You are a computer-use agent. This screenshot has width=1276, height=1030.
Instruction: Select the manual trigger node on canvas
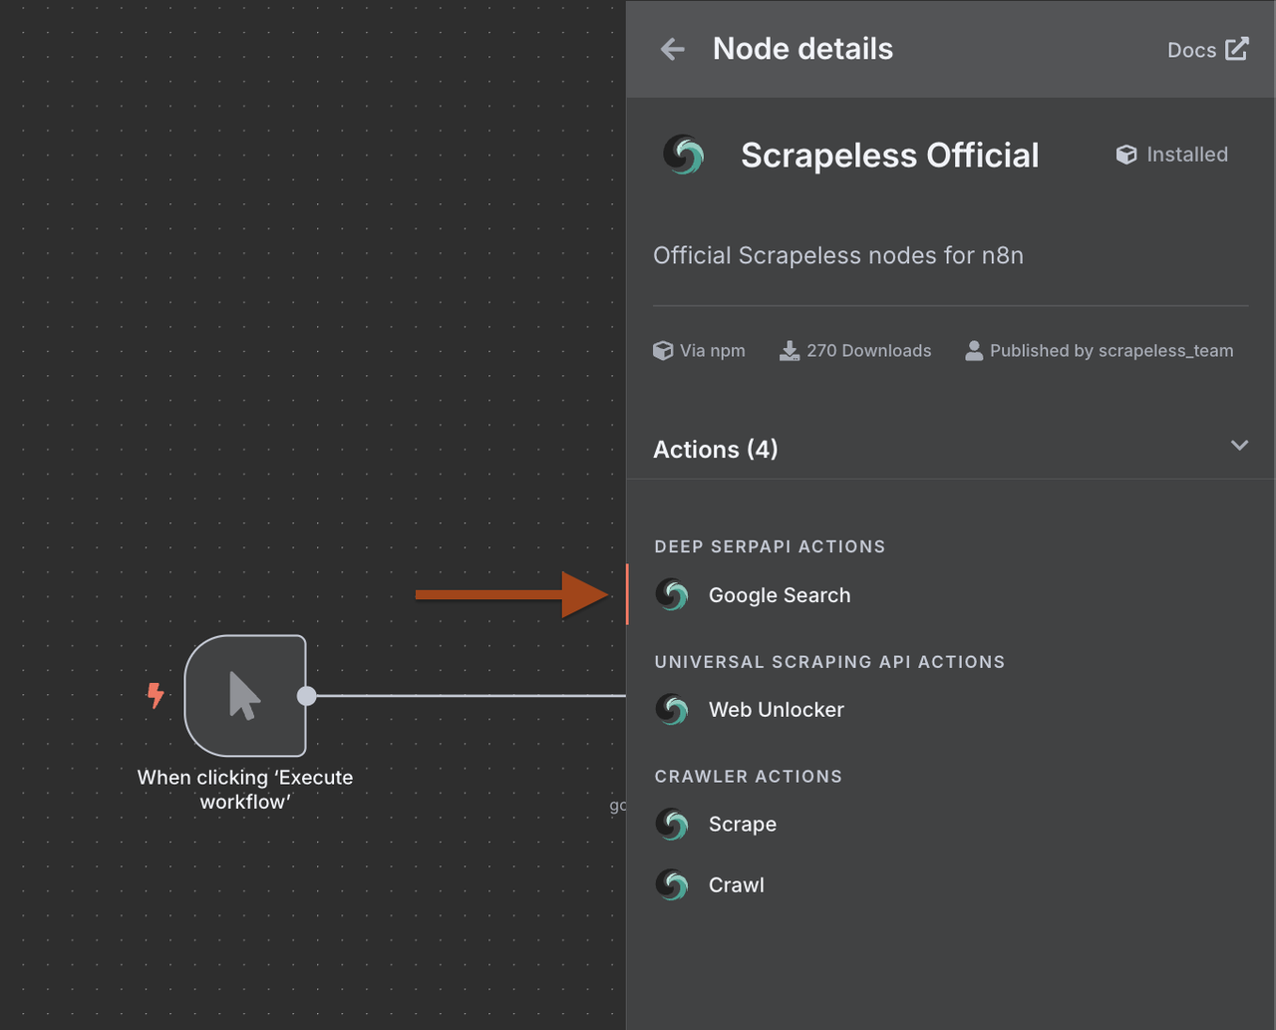tap(245, 696)
